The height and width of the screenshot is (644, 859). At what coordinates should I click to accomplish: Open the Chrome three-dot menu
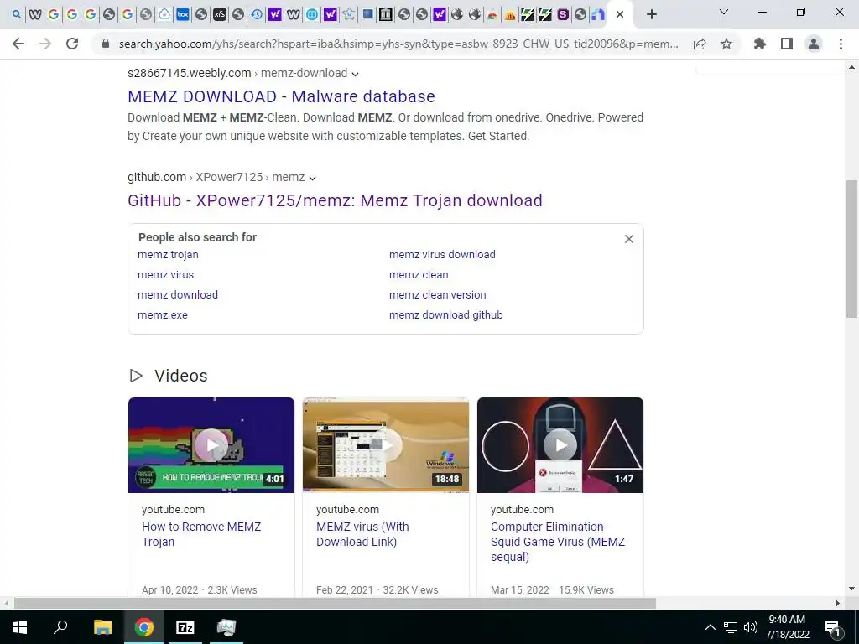(841, 44)
